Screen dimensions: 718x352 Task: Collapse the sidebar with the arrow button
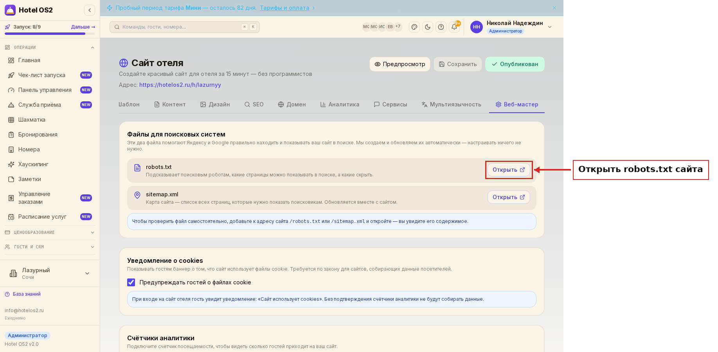tap(90, 10)
